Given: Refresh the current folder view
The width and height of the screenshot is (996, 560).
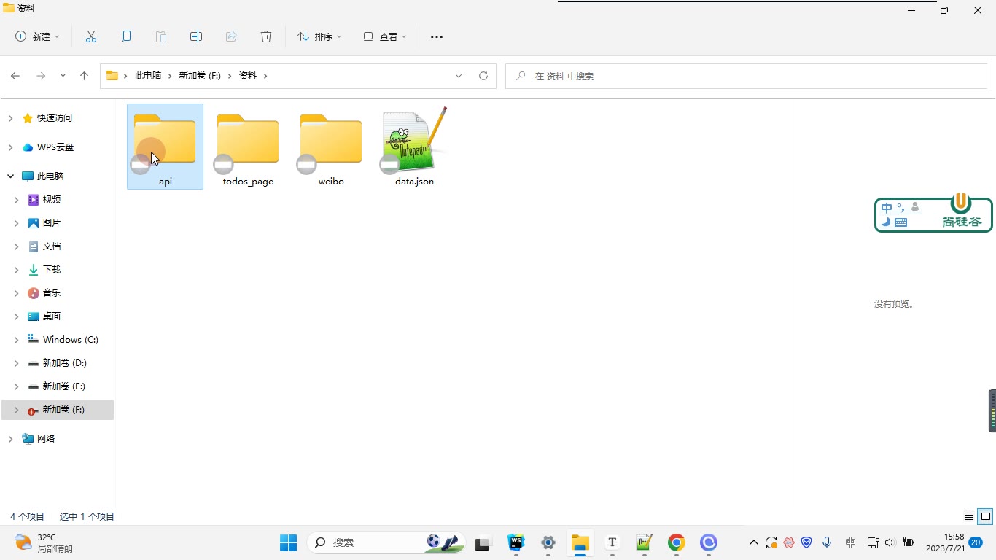Looking at the screenshot, I should (x=483, y=76).
